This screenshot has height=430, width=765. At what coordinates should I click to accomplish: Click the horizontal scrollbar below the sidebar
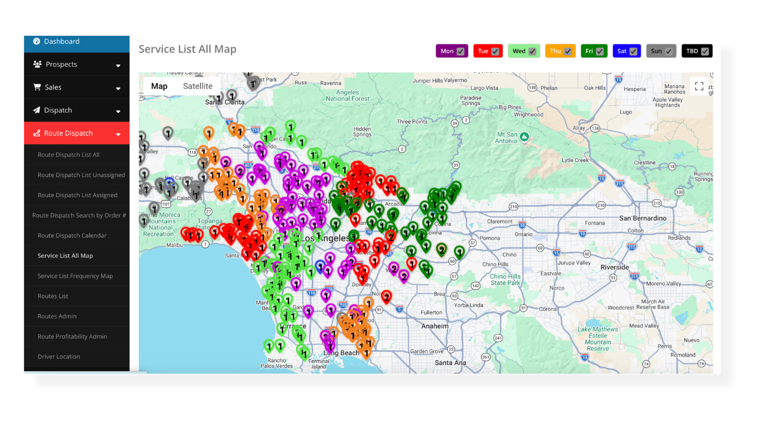(84, 373)
